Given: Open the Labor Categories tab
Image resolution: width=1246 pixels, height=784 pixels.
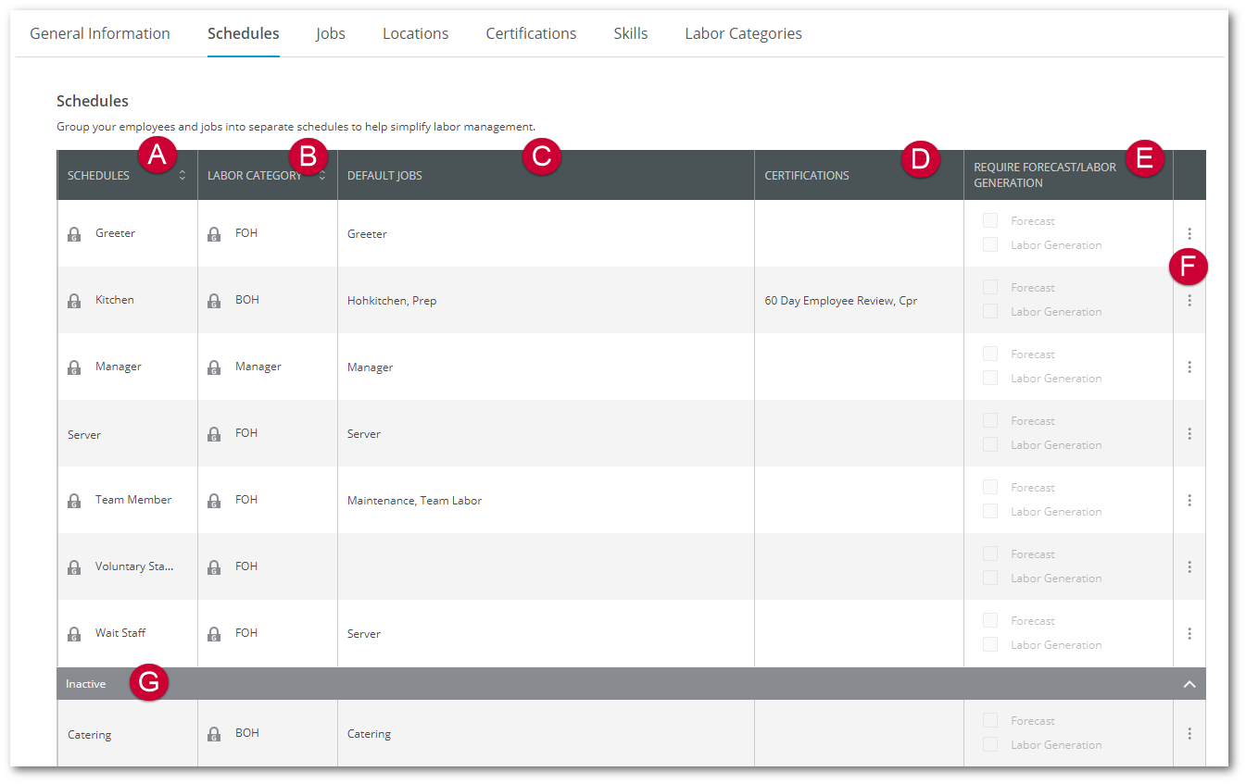Looking at the screenshot, I should [744, 33].
